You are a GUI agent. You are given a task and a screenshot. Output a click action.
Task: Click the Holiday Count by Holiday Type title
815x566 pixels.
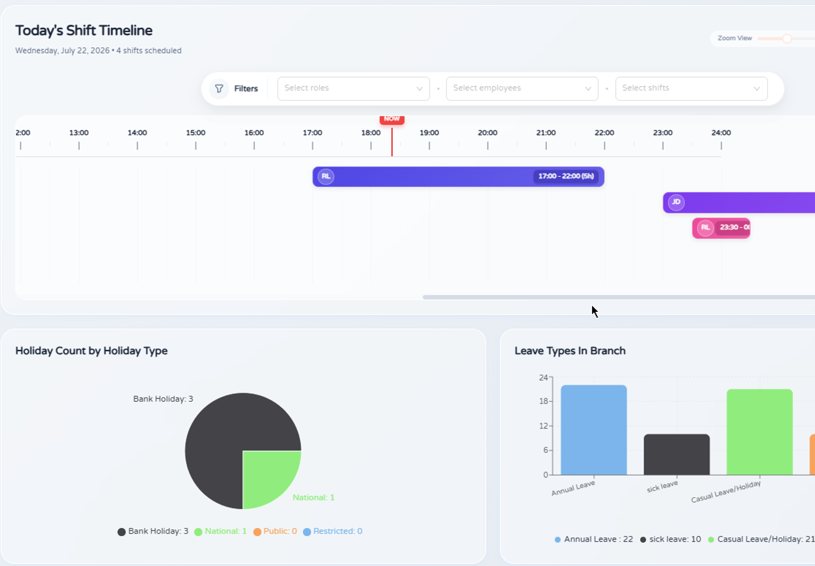91,351
